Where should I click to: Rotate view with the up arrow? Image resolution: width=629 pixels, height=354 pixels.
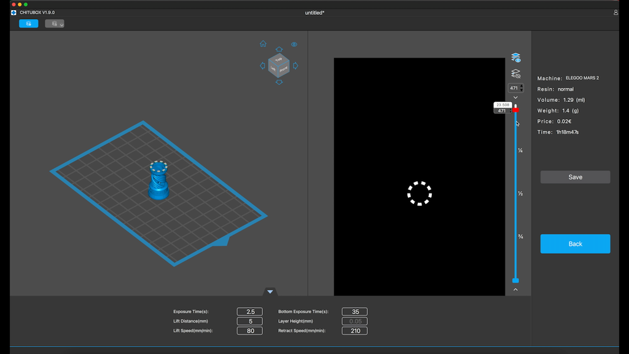pyautogui.click(x=279, y=49)
